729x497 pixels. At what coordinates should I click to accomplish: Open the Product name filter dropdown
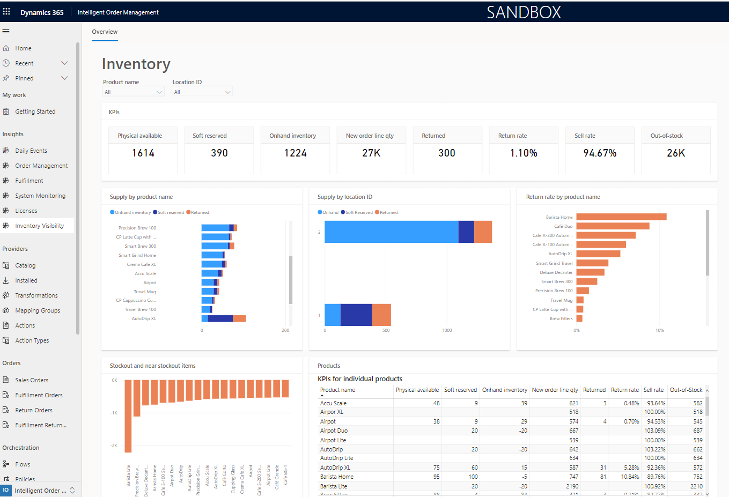pyautogui.click(x=133, y=91)
